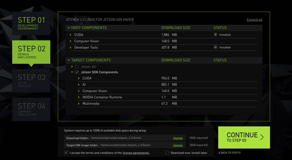Click the 1,886 MB download size
The height and width of the screenshot is (160, 292).
pyautogui.click(x=169, y=35)
